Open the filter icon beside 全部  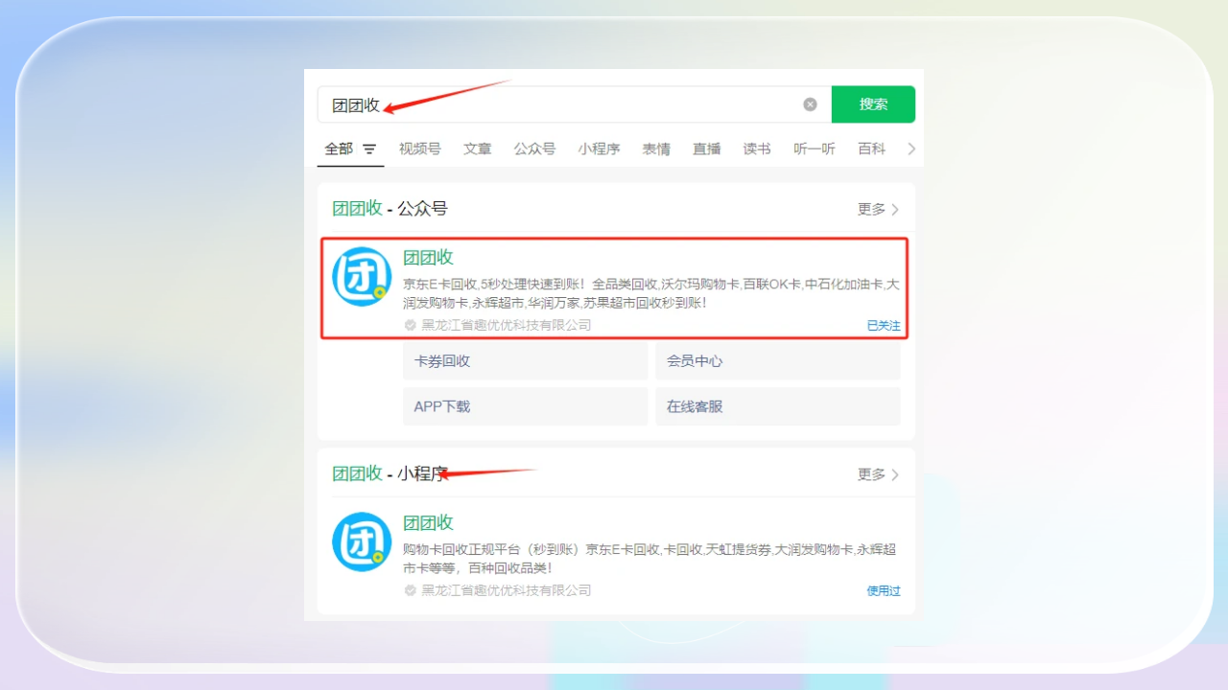pyautogui.click(x=369, y=149)
